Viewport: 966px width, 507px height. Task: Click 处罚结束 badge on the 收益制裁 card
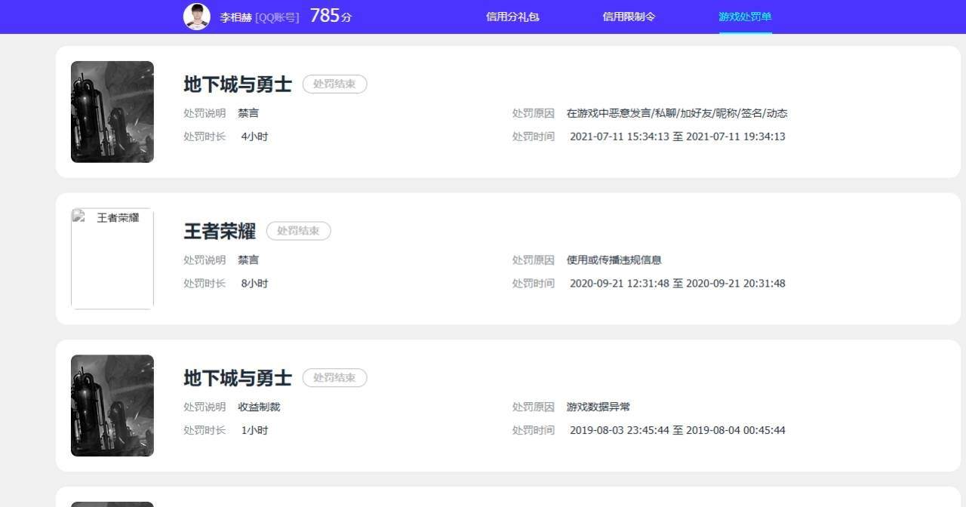coord(335,378)
